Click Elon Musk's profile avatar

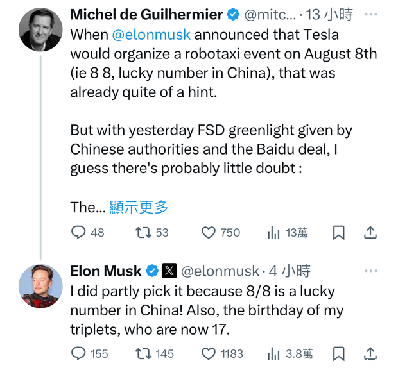[40, 285]
